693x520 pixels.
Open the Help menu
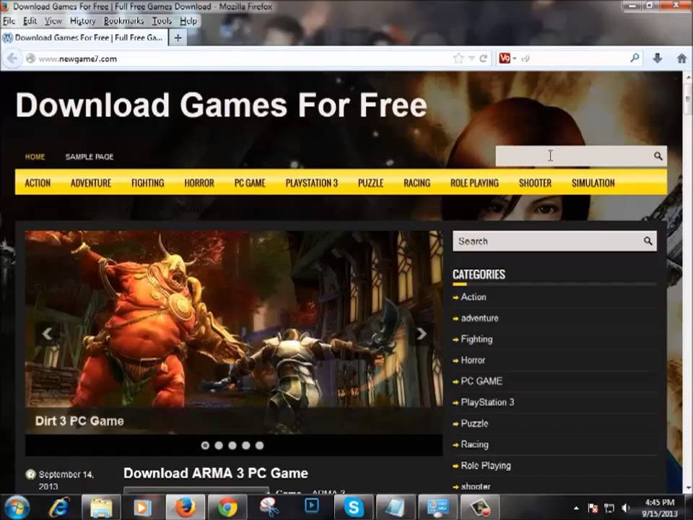tap(188, 21)
